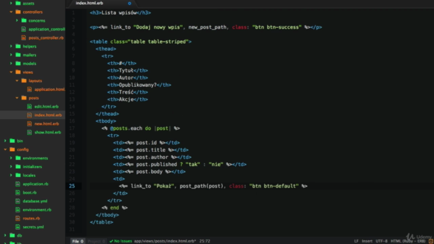
Task: Click the mailers folder icon
Action: pos(18,55)
